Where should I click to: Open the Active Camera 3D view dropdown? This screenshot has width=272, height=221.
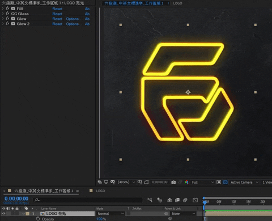(244, 182)
